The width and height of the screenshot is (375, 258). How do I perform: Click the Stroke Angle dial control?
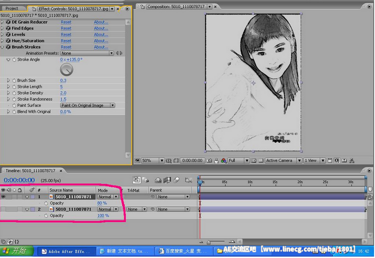(x=66, y=70)
